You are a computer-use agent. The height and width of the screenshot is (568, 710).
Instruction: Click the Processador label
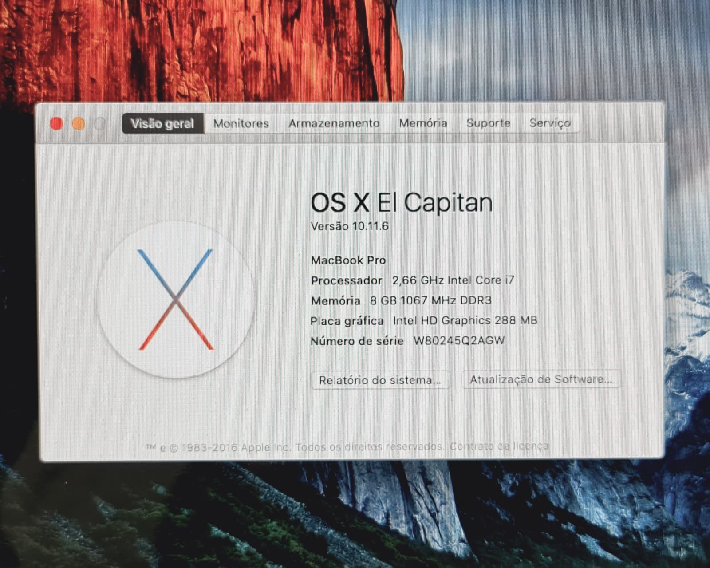pos(347,281)
